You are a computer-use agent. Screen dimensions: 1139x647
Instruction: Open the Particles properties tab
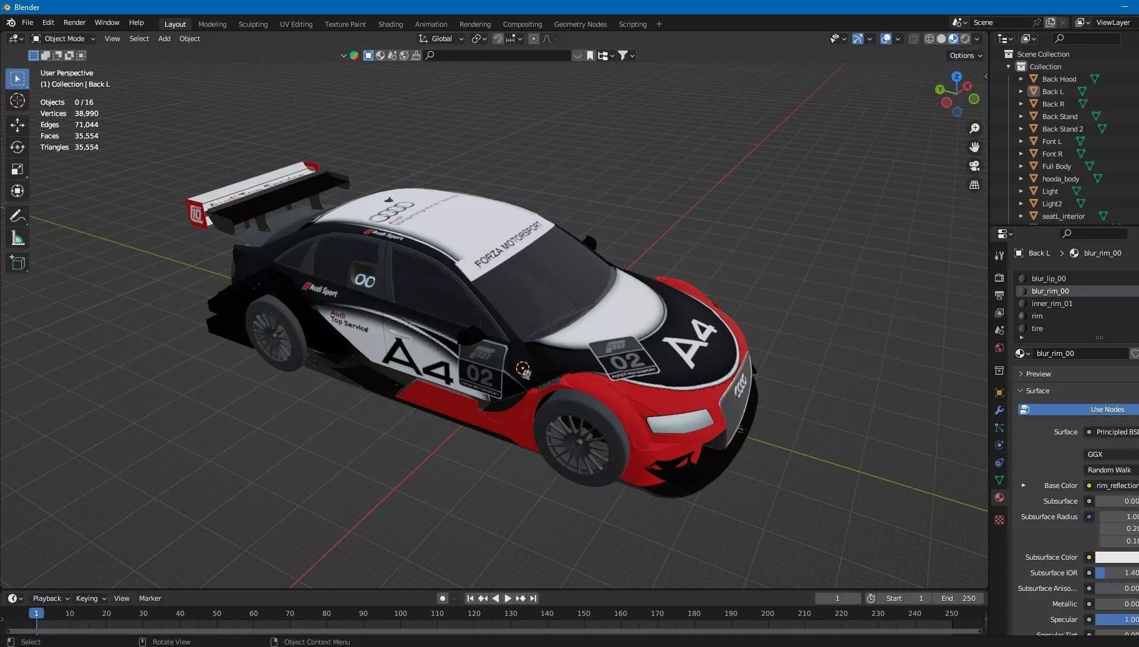(999, 428)
